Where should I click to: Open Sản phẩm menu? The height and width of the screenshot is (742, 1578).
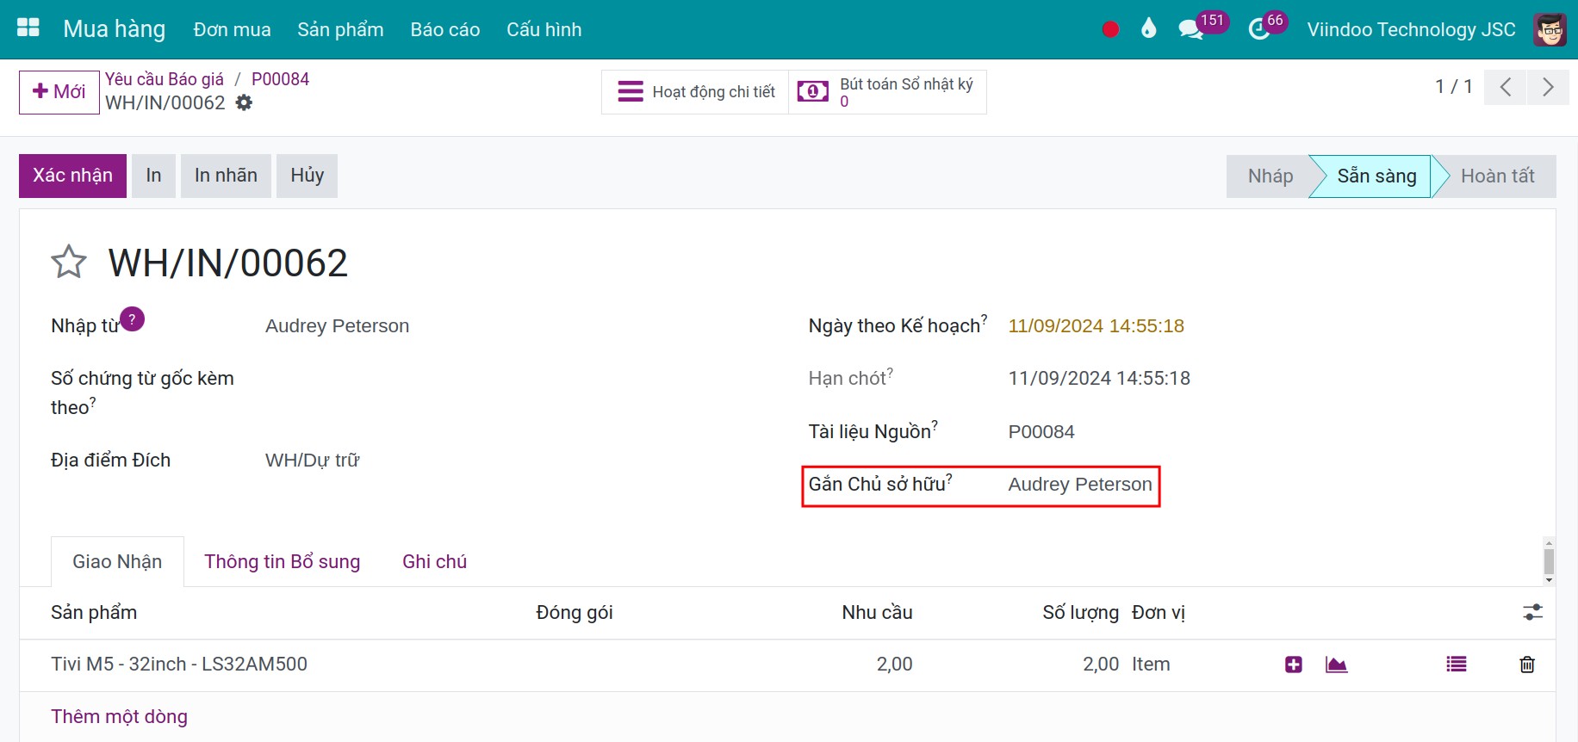point(340,29)
